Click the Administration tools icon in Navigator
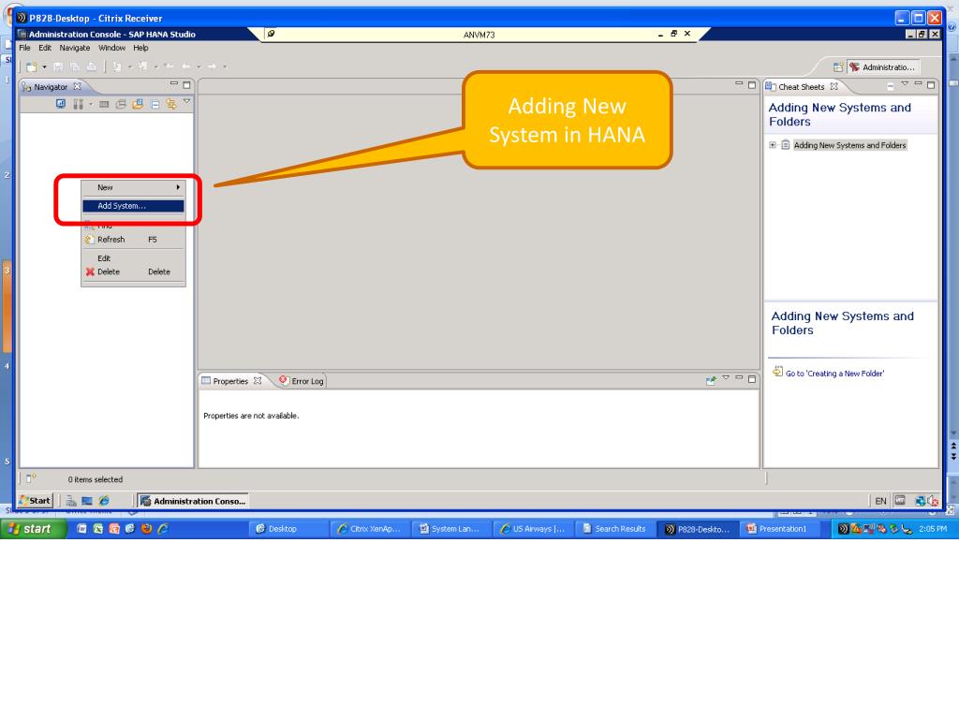The height and width of the screenshot is (719, 959). point(78,104)
